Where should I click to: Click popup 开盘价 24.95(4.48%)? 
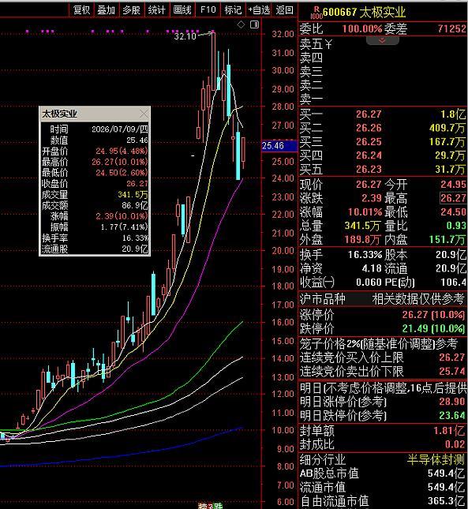point(122,151)
